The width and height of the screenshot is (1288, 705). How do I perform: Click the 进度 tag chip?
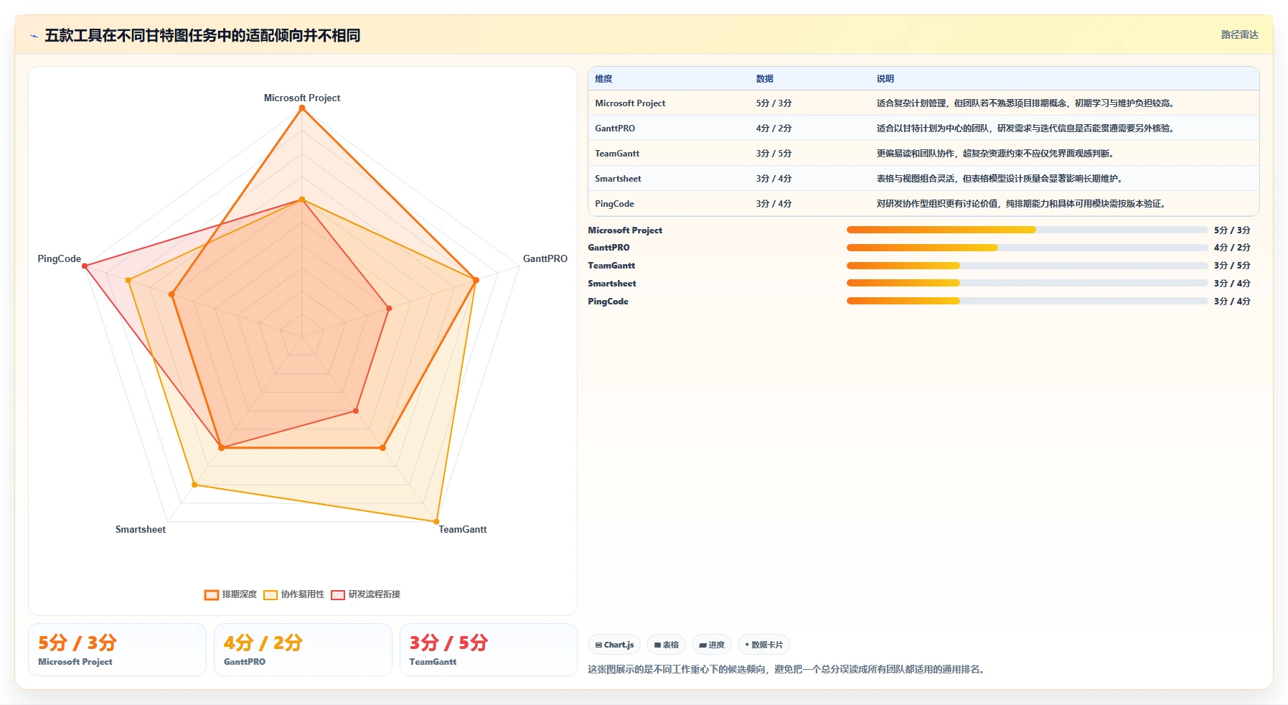(x=712, y=645)
